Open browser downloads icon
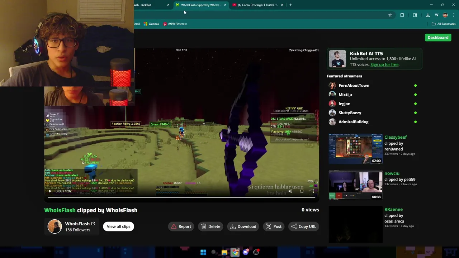This screenshot has height=258, width=459. point(428,15)
